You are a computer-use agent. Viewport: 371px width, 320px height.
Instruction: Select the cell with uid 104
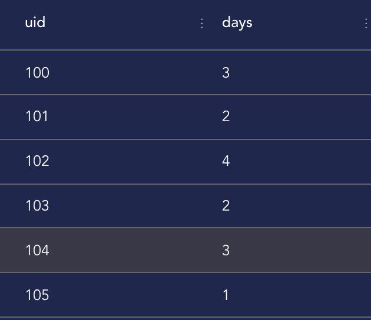pyautogui.click(x=38, y=251)
